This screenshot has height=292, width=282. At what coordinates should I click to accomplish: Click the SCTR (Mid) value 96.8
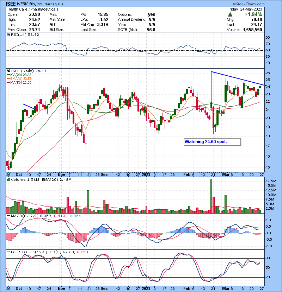pyautogui.click(x=151, y=30)
